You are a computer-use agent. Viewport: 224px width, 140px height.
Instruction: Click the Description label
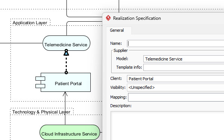[121, 106]
